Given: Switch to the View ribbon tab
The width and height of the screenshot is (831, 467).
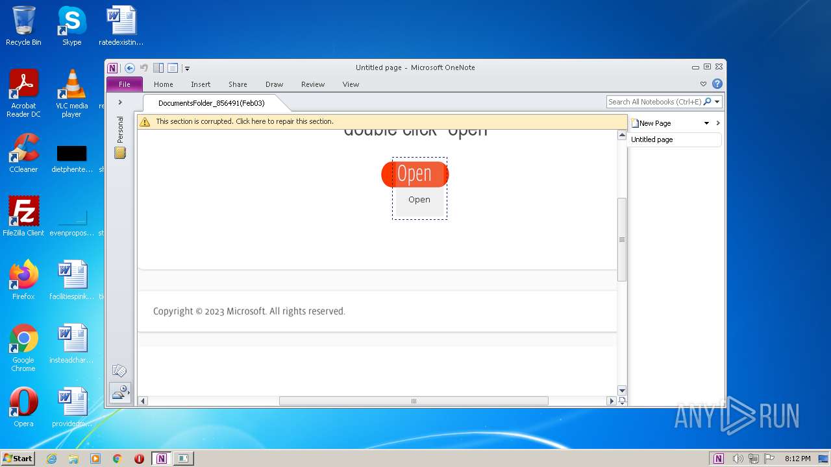Looking at the screenshot, I should (351, 84).
